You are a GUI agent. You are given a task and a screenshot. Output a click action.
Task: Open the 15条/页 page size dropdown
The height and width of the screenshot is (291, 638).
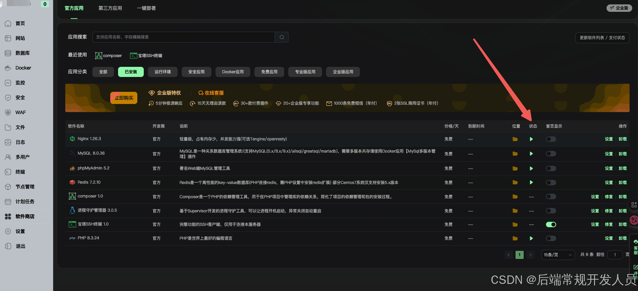pos(558,255)
